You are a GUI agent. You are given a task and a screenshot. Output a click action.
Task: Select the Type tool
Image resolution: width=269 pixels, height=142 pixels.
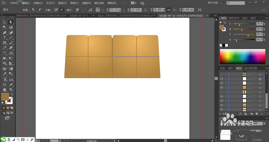click(5, 38)
